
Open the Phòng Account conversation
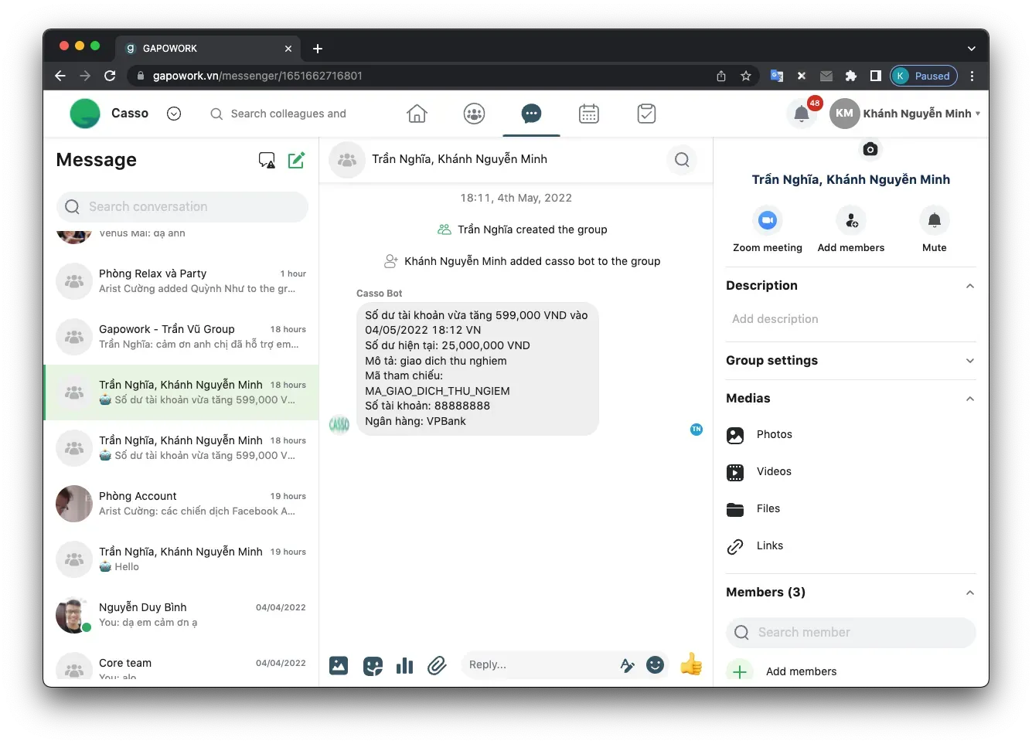(x=182, y=504)
